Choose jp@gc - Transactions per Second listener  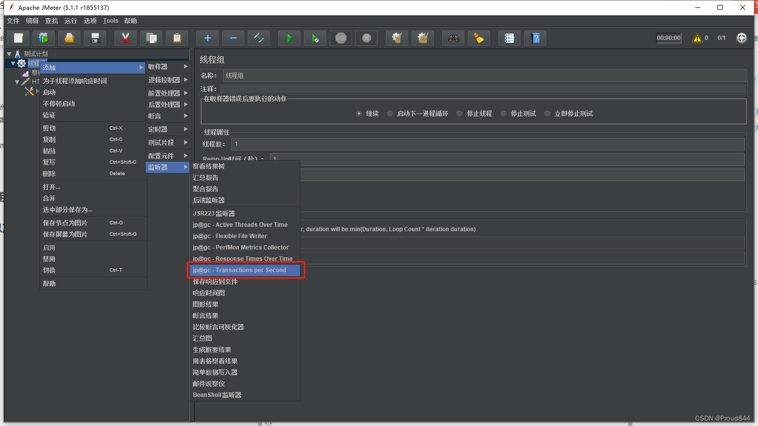pos(245,270)
